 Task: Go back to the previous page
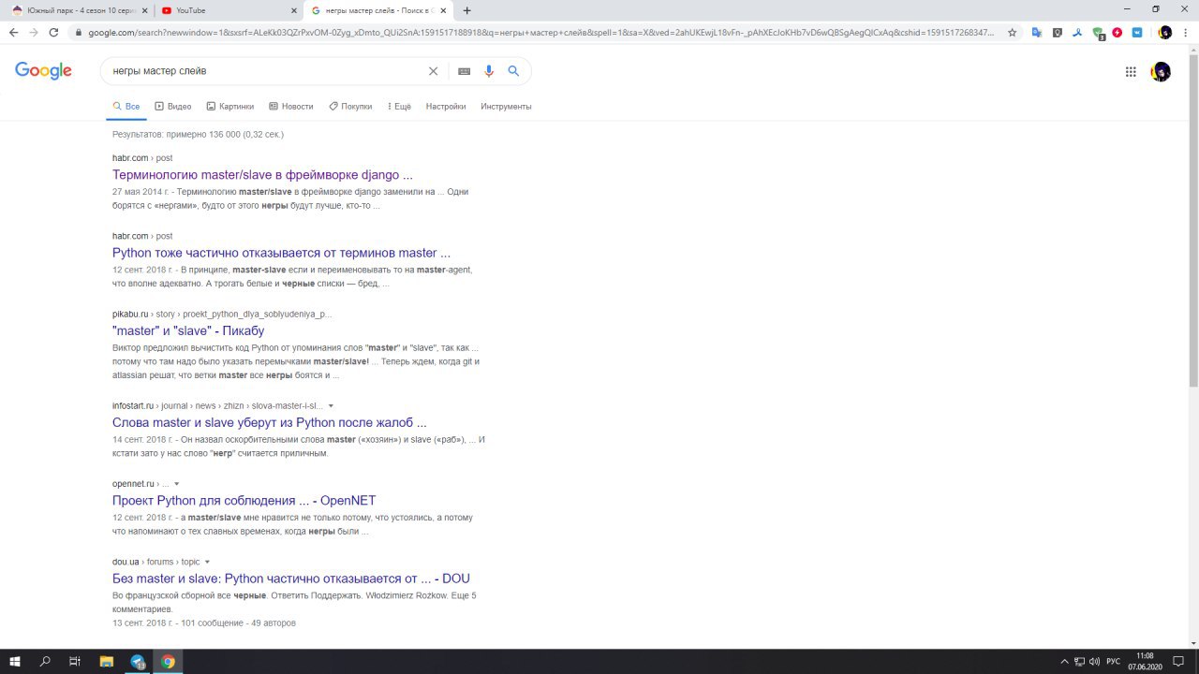pos(13,32)
